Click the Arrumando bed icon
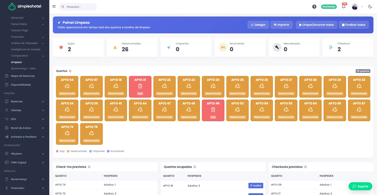Viewport: 377px width, 195px height. [223, 47]
